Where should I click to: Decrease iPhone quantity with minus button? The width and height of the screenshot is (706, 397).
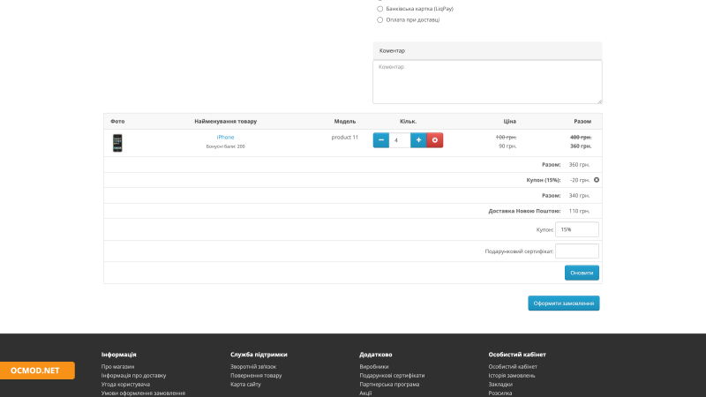tap(381, 140)
